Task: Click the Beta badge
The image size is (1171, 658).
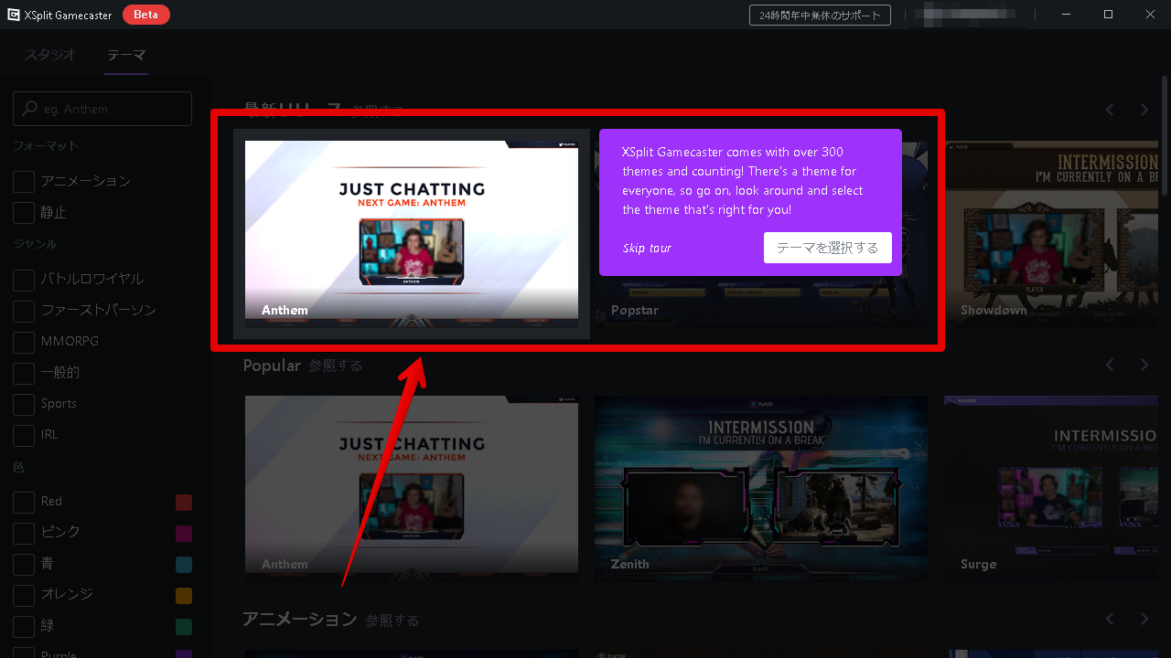Action: coord(146,15)
